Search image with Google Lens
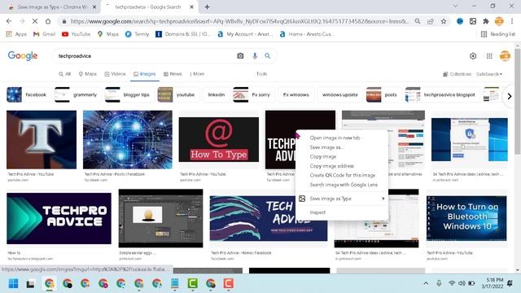This screenshot has width=521, height=293. pos(344,185)
